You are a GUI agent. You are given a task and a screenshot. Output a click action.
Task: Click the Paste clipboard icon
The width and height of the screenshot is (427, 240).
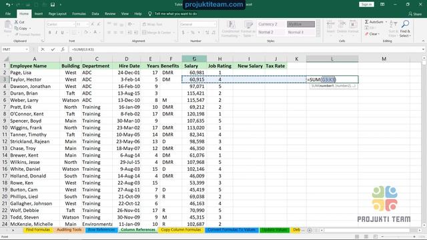[8, 25]
